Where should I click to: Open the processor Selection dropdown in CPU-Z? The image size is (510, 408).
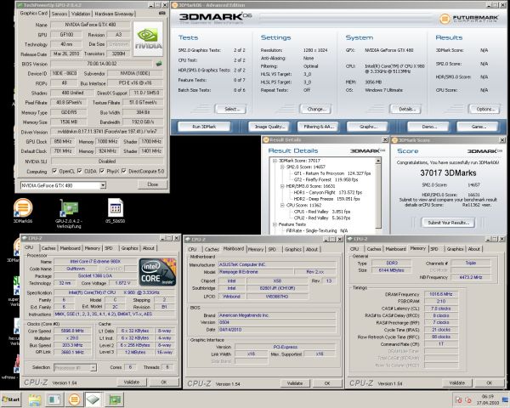[93, 368]
